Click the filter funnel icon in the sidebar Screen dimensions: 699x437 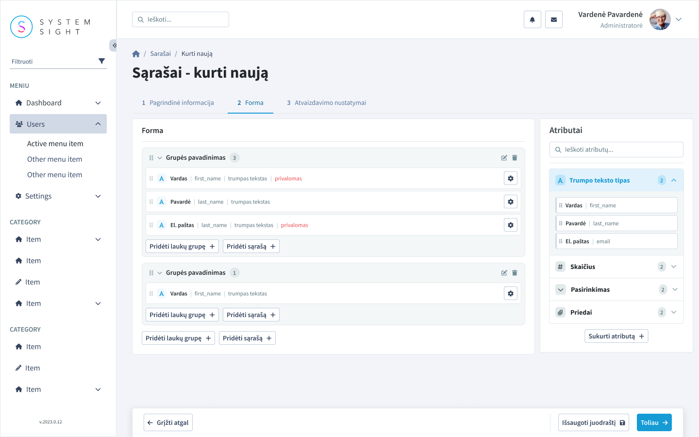pyautogui.click(x=101, y=61)
